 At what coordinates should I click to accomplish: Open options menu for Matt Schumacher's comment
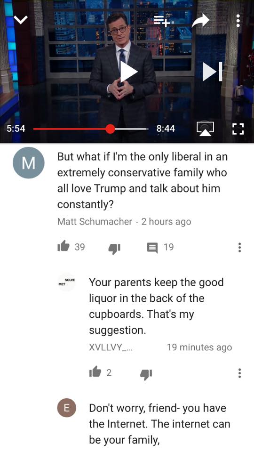pyautogui.click(x=239, y=247)
